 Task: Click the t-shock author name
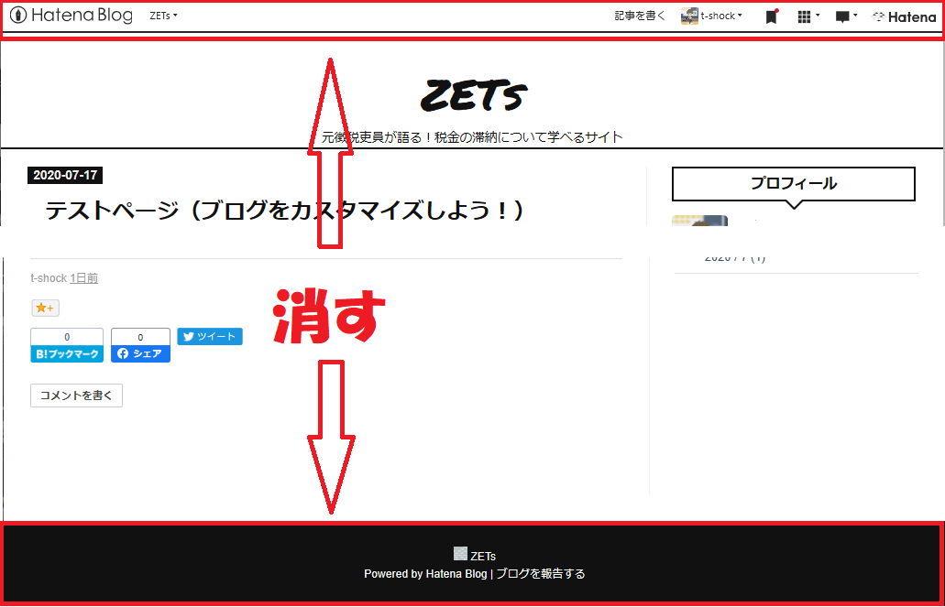49,278
